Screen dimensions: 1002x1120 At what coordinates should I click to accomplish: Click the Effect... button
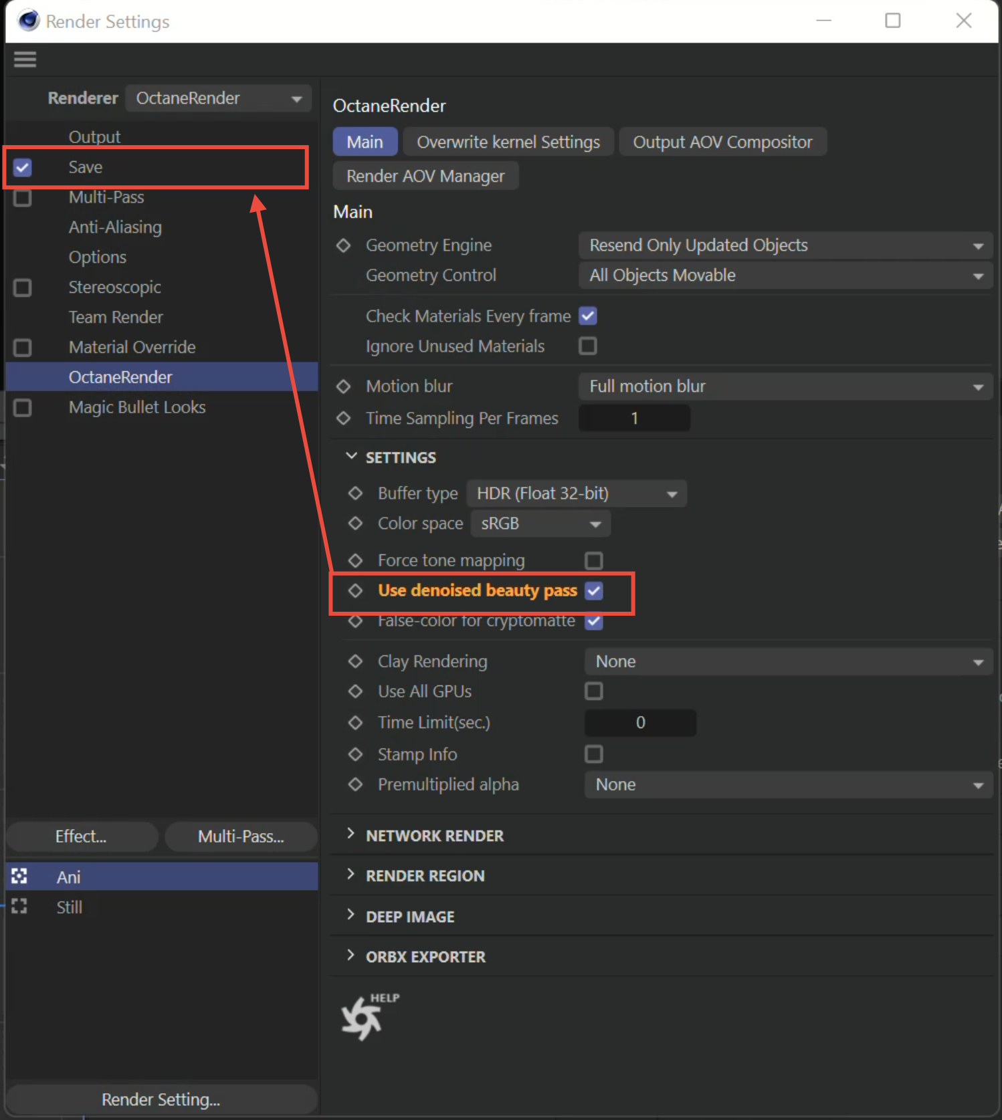(81, 836)
